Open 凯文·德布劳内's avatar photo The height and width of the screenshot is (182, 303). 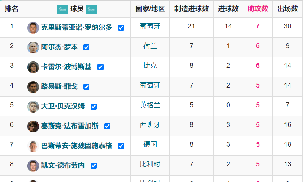tap(33, 166)
